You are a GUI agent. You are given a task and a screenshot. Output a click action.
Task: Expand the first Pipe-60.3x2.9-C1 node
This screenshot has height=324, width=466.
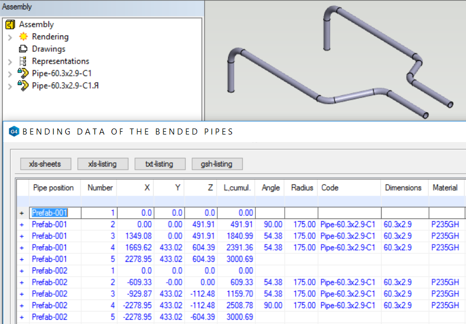[x=10, y=74]
